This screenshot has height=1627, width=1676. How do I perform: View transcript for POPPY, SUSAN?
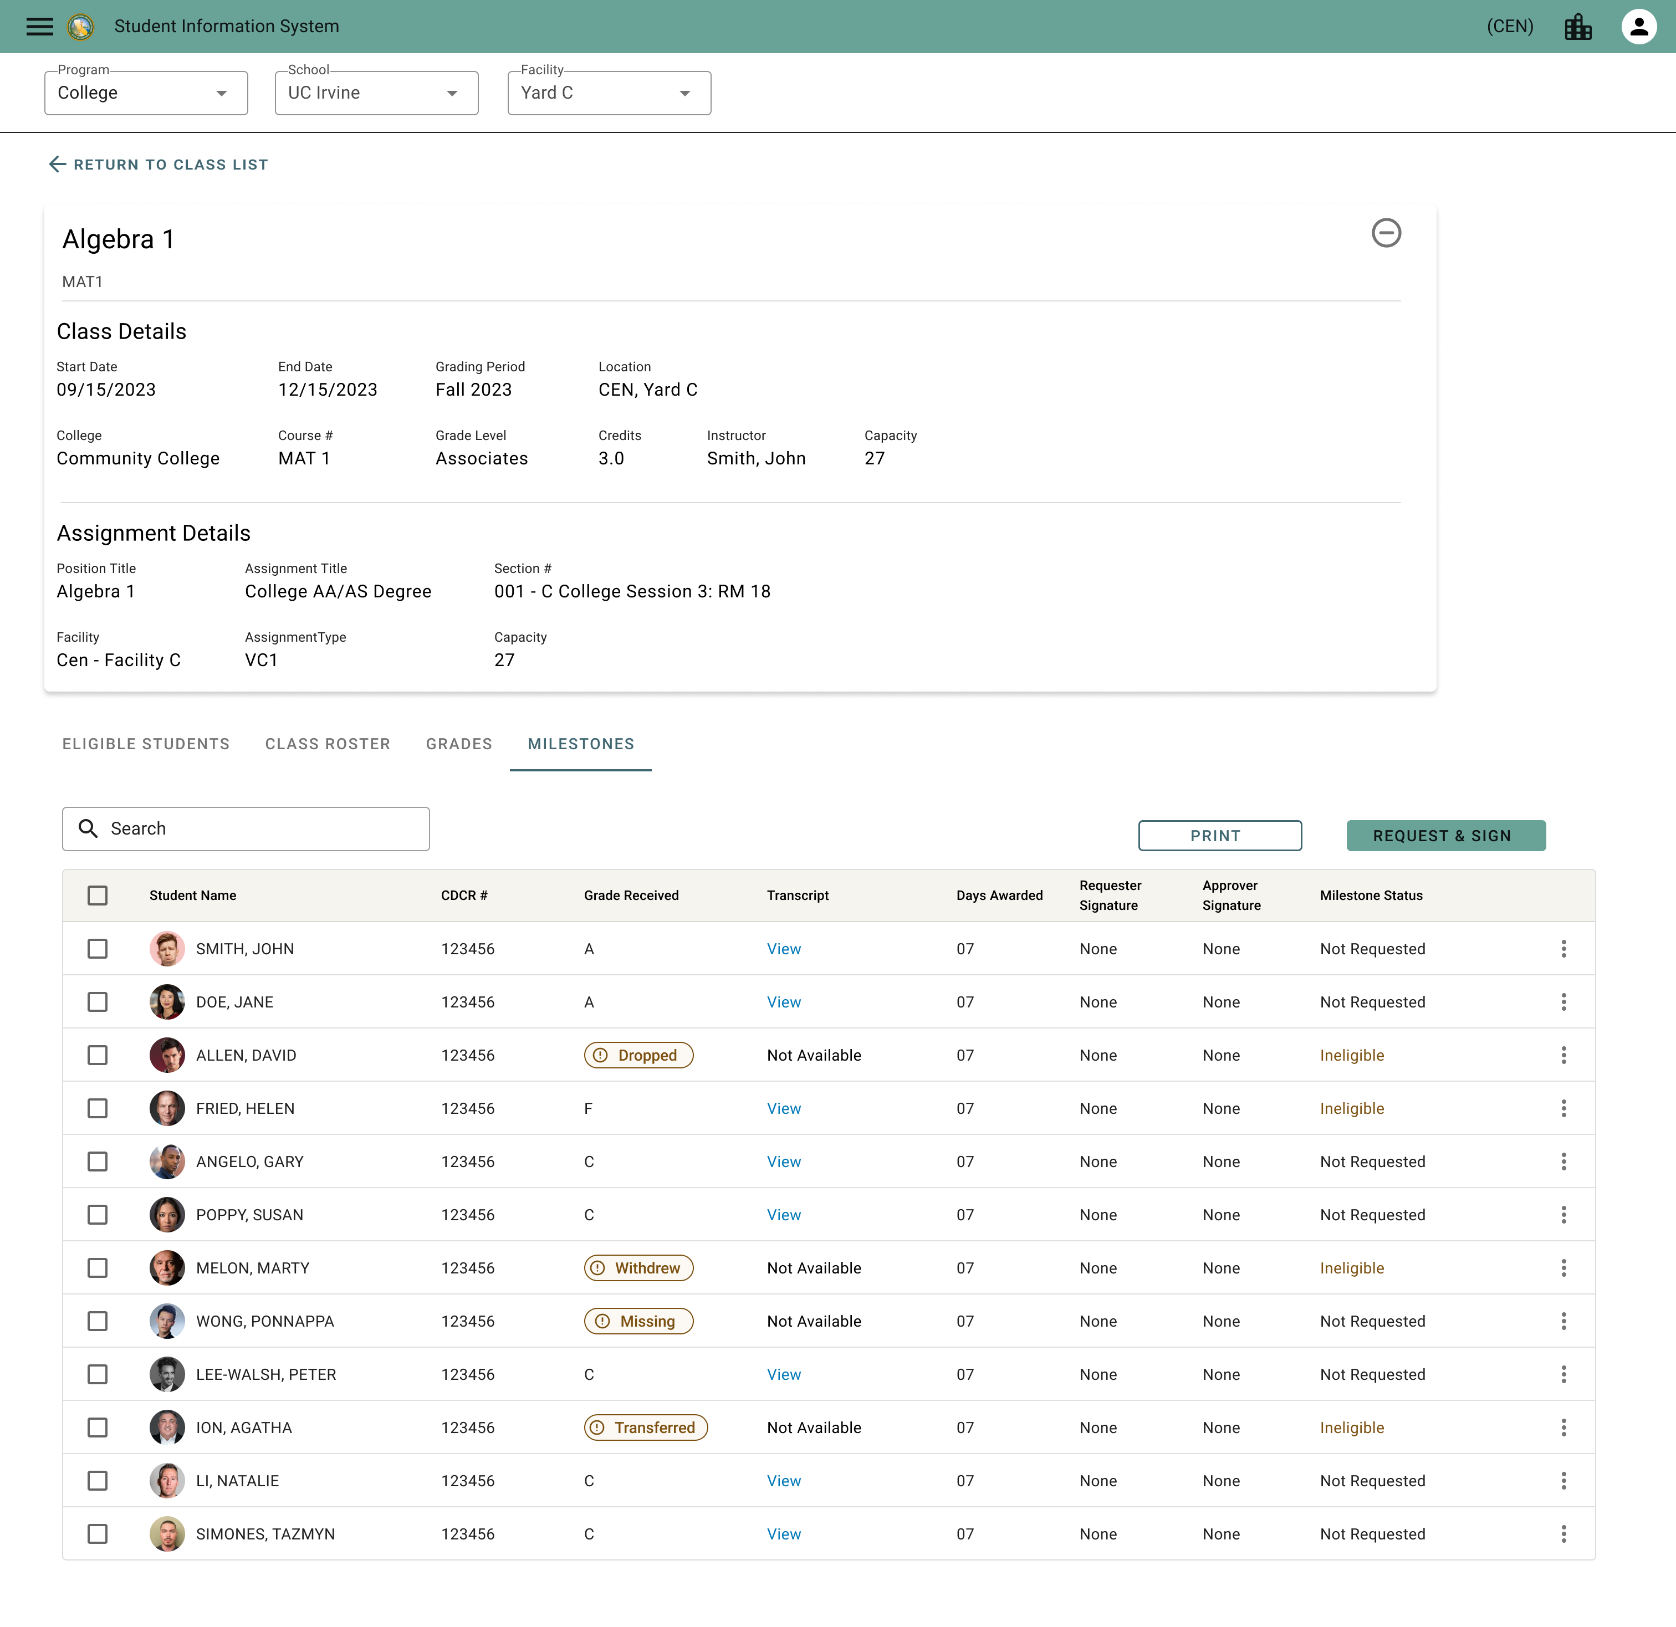tap(783, 1214)
